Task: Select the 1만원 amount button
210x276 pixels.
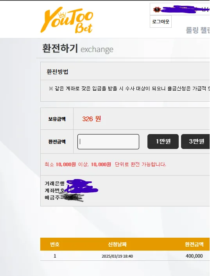Action: (x=163, y=142)
